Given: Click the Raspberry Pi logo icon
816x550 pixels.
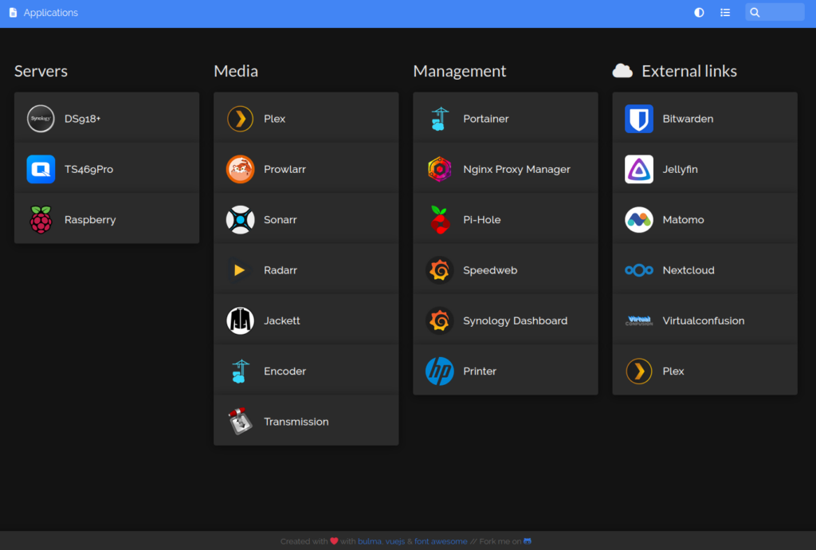Looking at the screenshot, I should 41,219.
